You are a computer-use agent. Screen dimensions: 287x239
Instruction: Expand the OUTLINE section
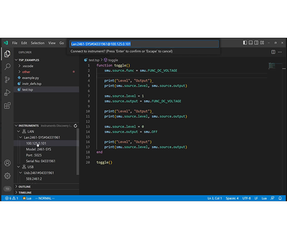click(x=24, y=186)
